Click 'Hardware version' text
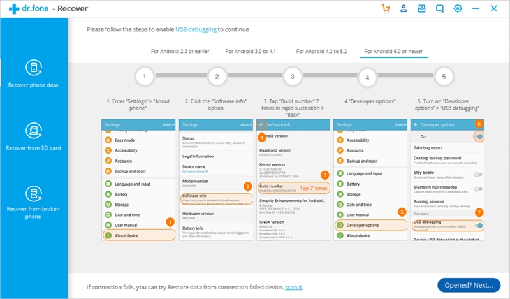The image size is (510, 299). [198, 214]
